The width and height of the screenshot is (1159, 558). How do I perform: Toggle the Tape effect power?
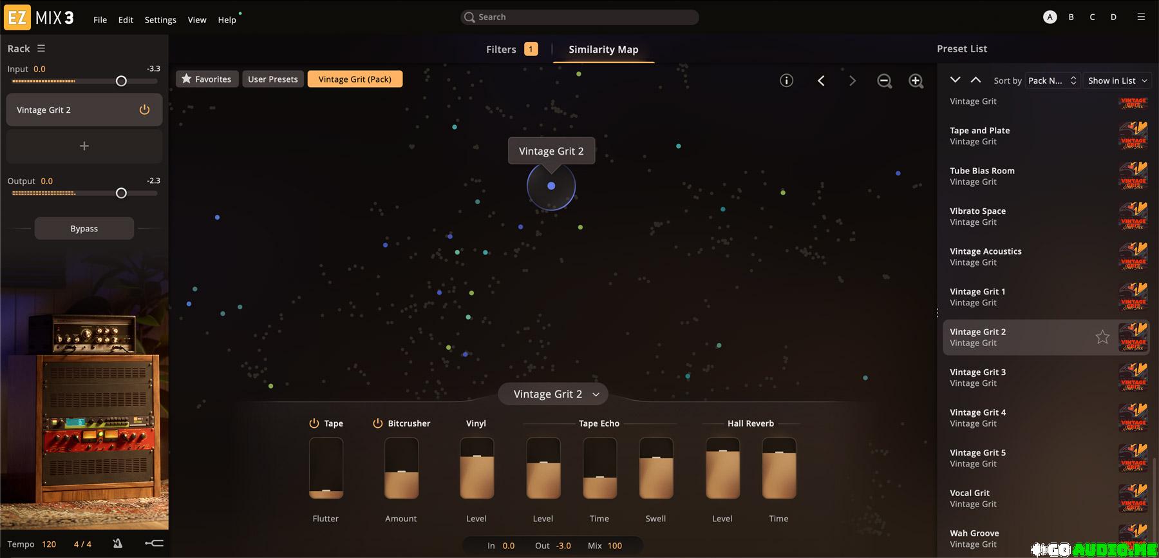[314, 423]
